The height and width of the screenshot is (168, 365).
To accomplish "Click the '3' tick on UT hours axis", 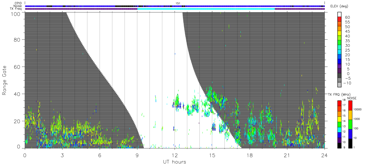I will (62, 155).
